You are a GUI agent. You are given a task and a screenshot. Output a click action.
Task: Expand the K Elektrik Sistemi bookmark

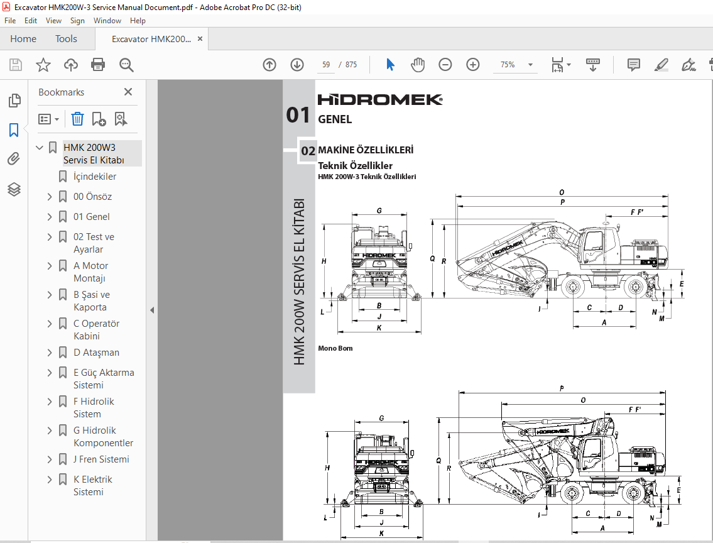[x=50, y=480]
